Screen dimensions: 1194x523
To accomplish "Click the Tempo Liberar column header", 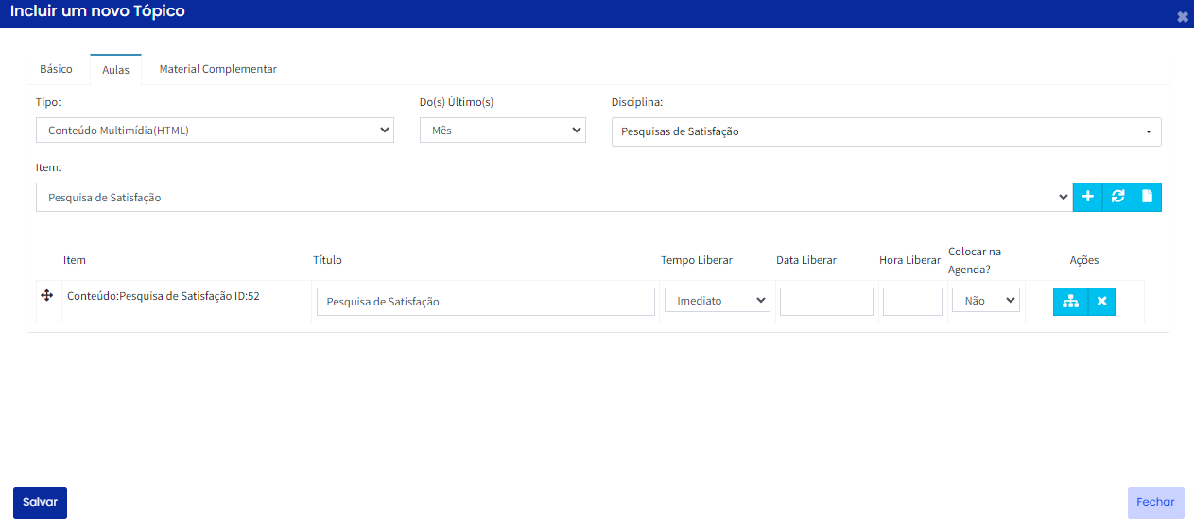I will [697, 260].
